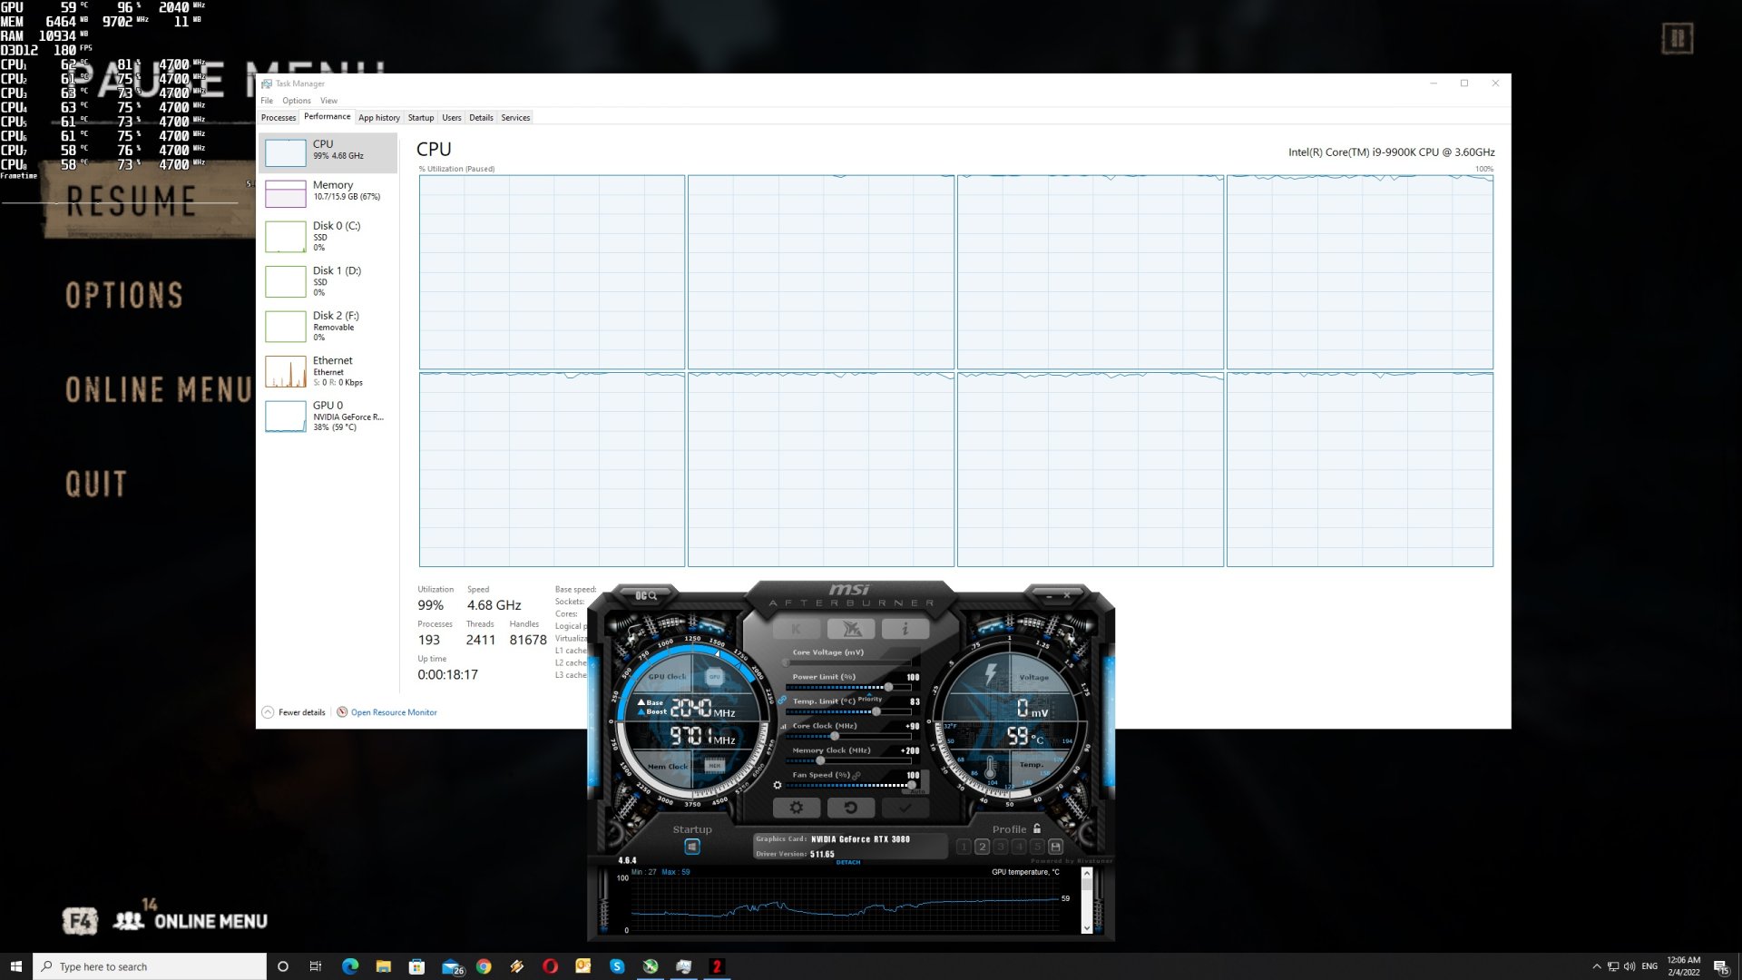The image size is (1742, 980).
Task: Unlock profiles with padlock icon
Action: [x=1037, y=828]
